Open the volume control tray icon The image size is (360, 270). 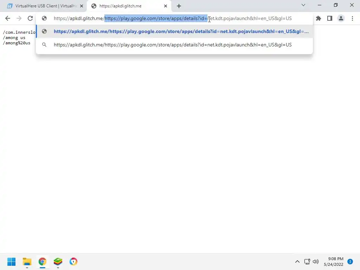[316, 262]
